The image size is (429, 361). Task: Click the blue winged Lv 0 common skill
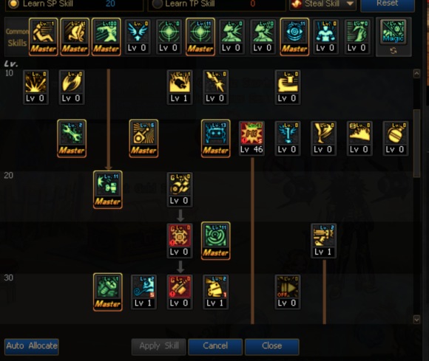point(138,37)
